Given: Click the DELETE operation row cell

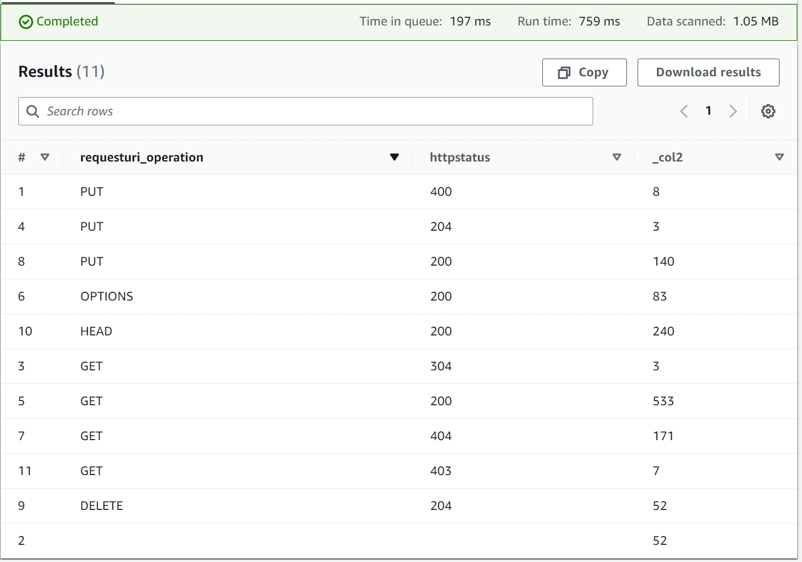Looking at the screenshot, I should (x=102, y=506).
